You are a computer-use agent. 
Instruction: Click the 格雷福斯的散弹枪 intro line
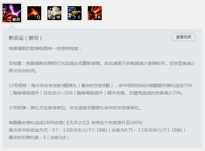click(45, 48)
